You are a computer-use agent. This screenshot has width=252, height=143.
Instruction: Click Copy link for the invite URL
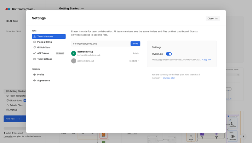[x=207, y=60]
